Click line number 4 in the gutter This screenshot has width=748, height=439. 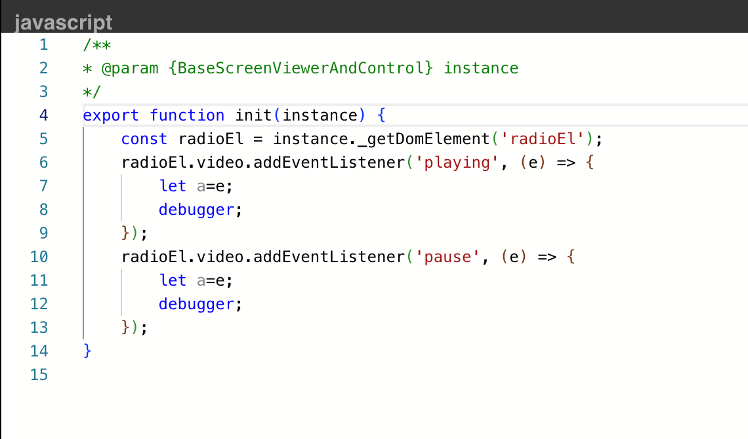[x=44, y=115]
